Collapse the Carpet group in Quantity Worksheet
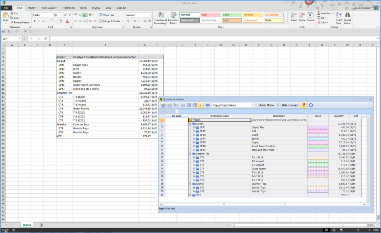This screenshot has width=381, height=233. [x=191, y=123]
